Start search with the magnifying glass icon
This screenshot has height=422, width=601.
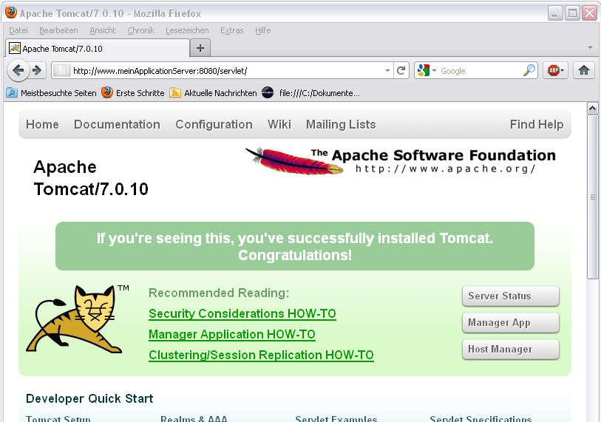[529, 70]
